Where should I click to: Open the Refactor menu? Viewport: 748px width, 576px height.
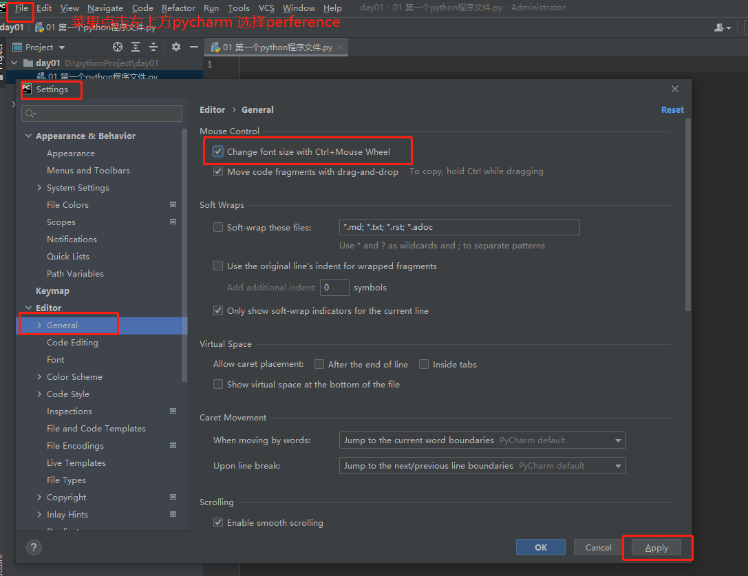click(x=178, y=8)
